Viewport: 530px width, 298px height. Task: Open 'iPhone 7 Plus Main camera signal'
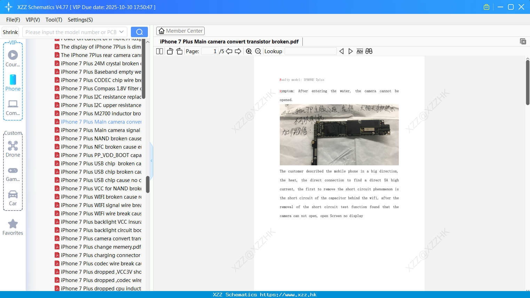coord(101,130)
